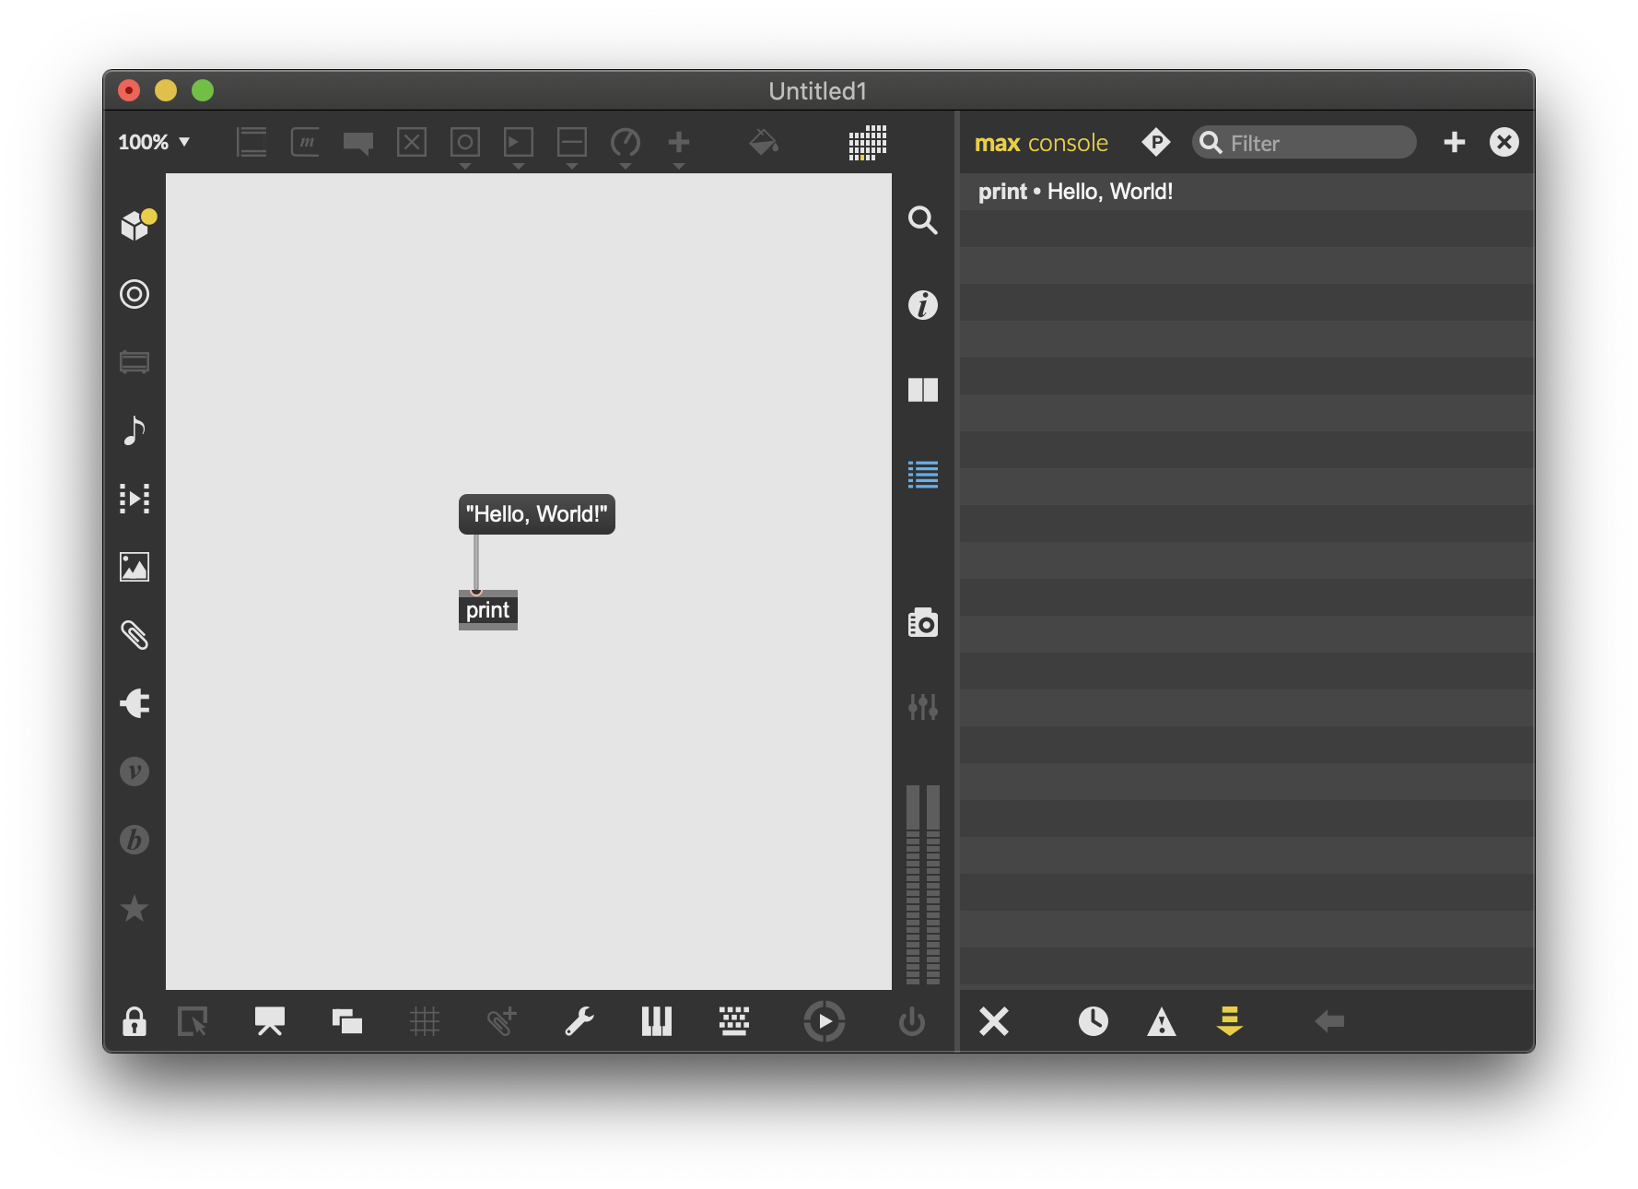Click the Untitled1 window title
Screen dimensions: 1638x1189
coord(818,91)
